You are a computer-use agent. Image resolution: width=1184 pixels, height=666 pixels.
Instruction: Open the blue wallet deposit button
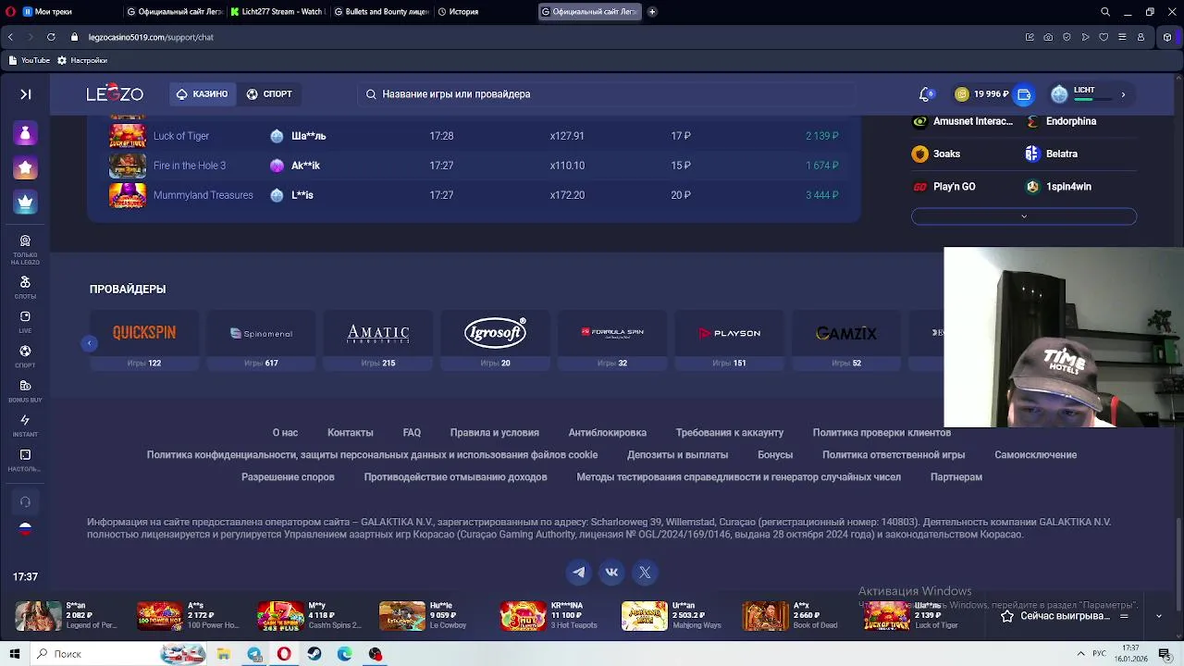coord(1024,94)
